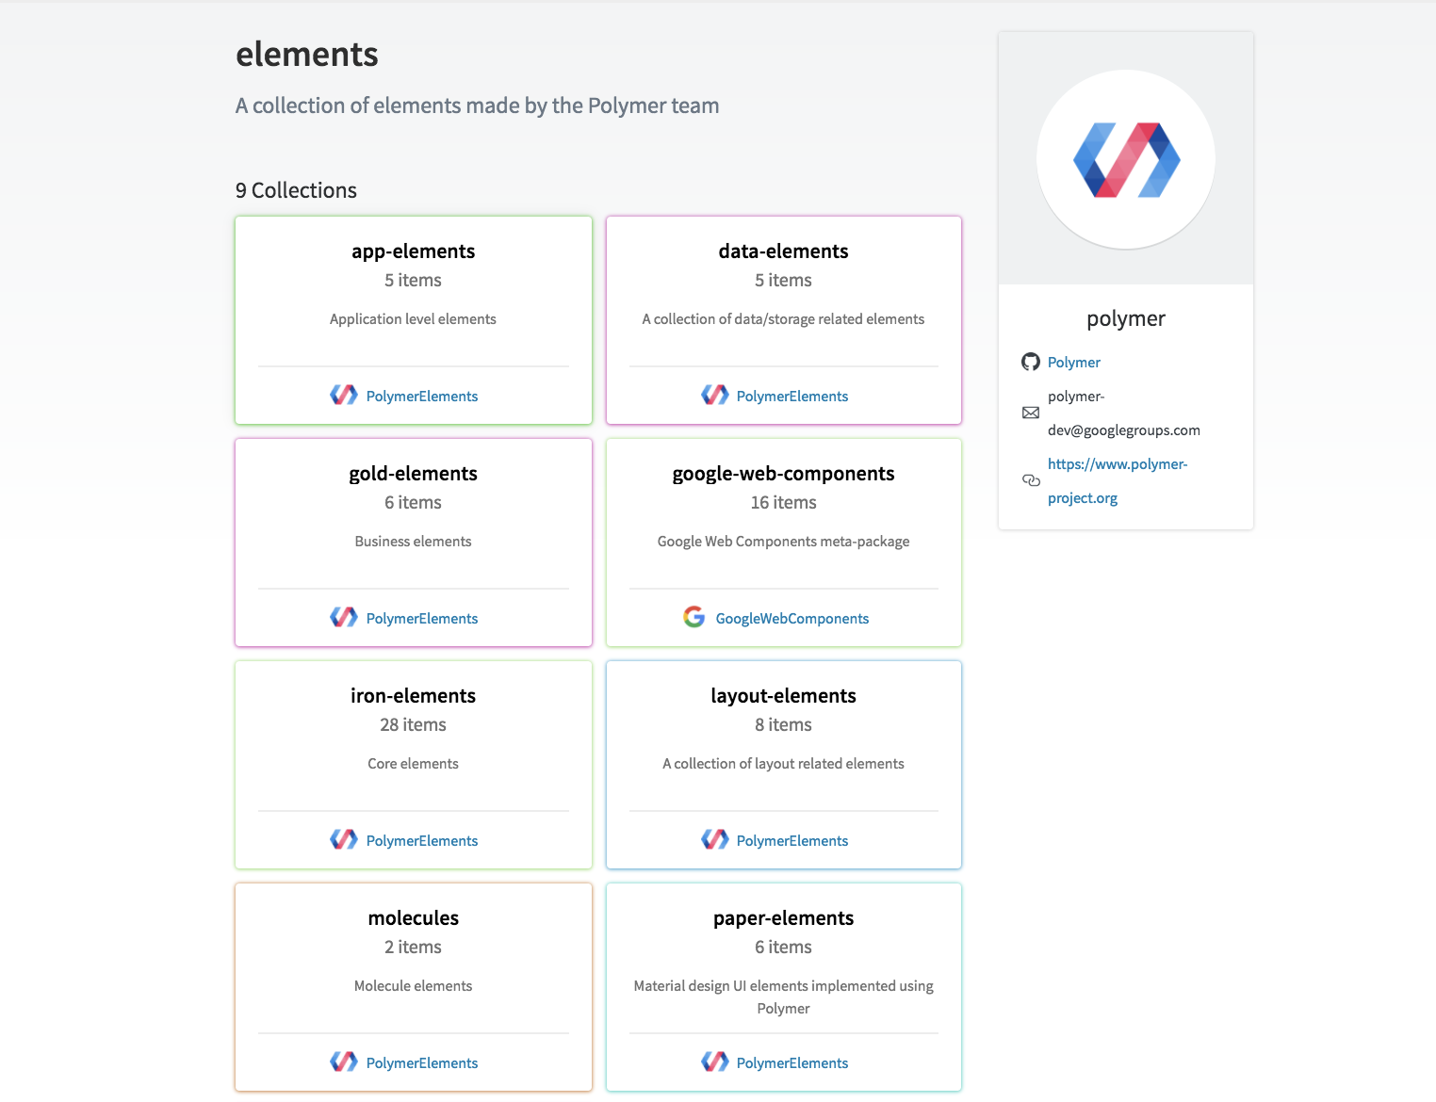
Task: Click the '5 items' count in app-elements
Action: point(413,281)
